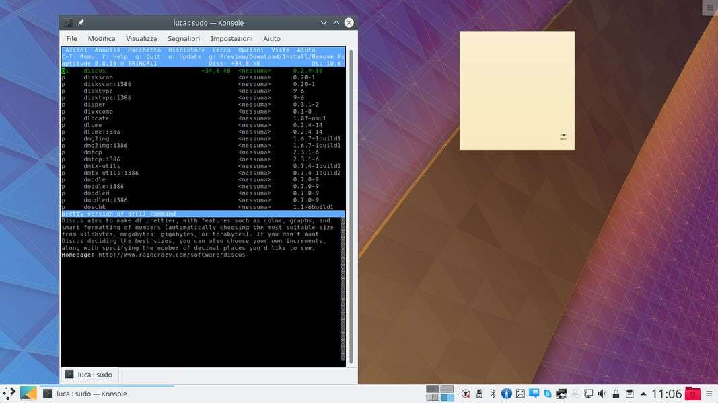Click the 'luca : sudo' terminal tab
The image size is (718, 403).
tap(89, 375)
